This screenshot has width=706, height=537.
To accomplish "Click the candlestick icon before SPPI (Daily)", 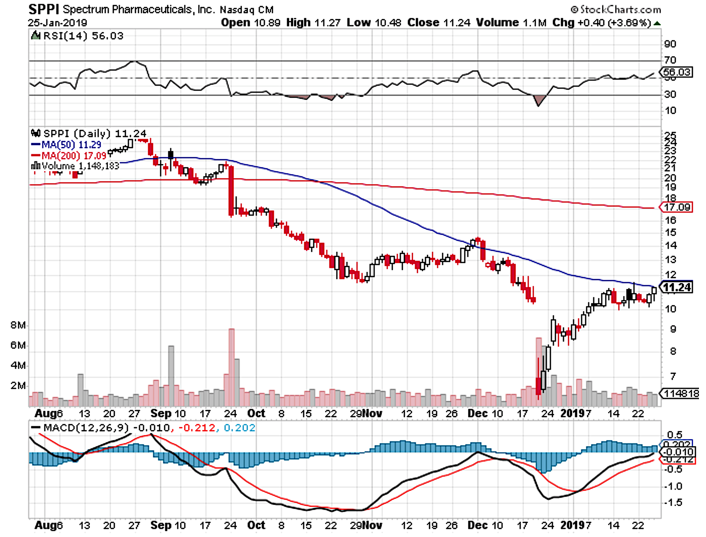I will (36, 133).
